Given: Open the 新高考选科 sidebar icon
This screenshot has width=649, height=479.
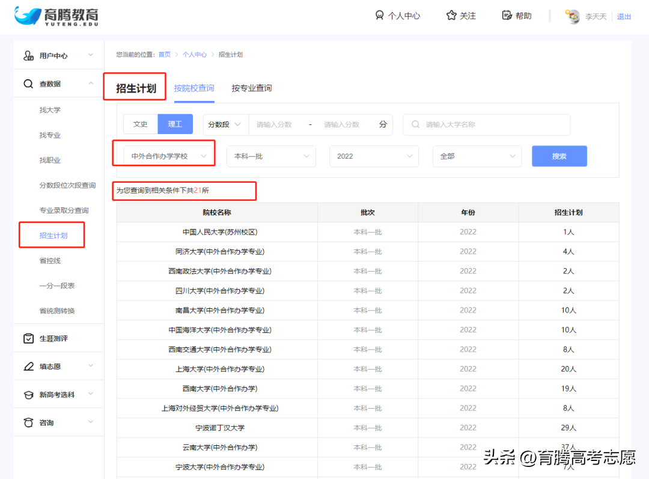Looking at the screenshot, I should pos(28,394).
